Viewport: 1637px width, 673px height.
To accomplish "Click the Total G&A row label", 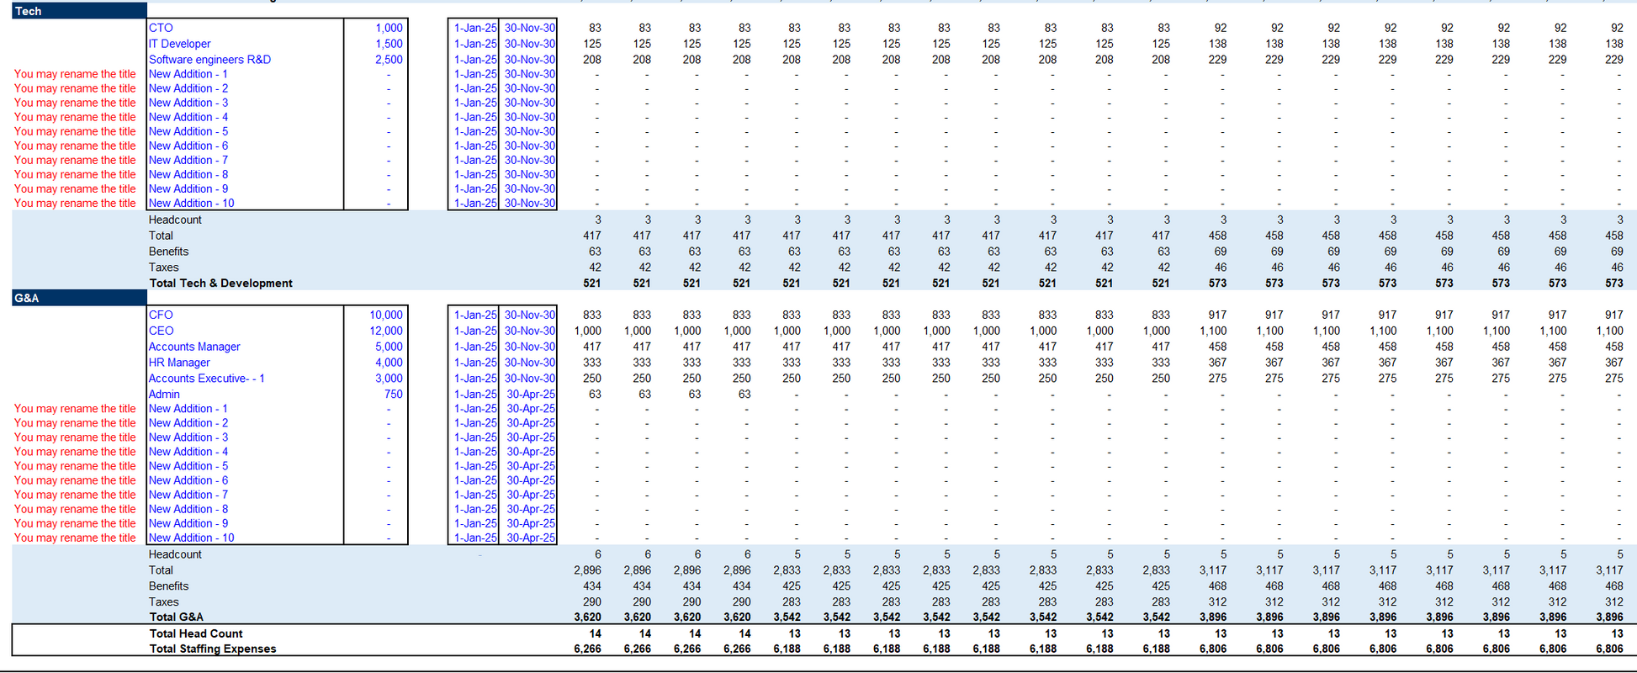I will pyautogui.click(x=176, y=617).
